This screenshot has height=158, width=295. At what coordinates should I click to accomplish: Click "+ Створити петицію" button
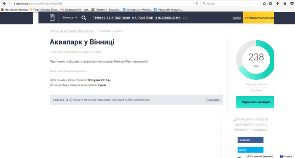tap(258, 18)
